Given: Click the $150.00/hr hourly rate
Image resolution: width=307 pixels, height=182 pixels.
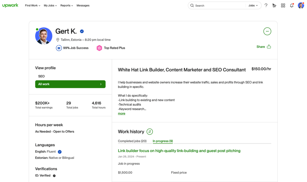Looking at the screenshot, I should 261,69.
